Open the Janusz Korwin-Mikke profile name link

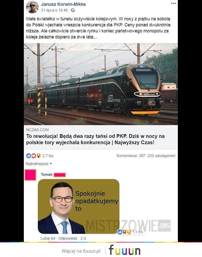point(63,4)
